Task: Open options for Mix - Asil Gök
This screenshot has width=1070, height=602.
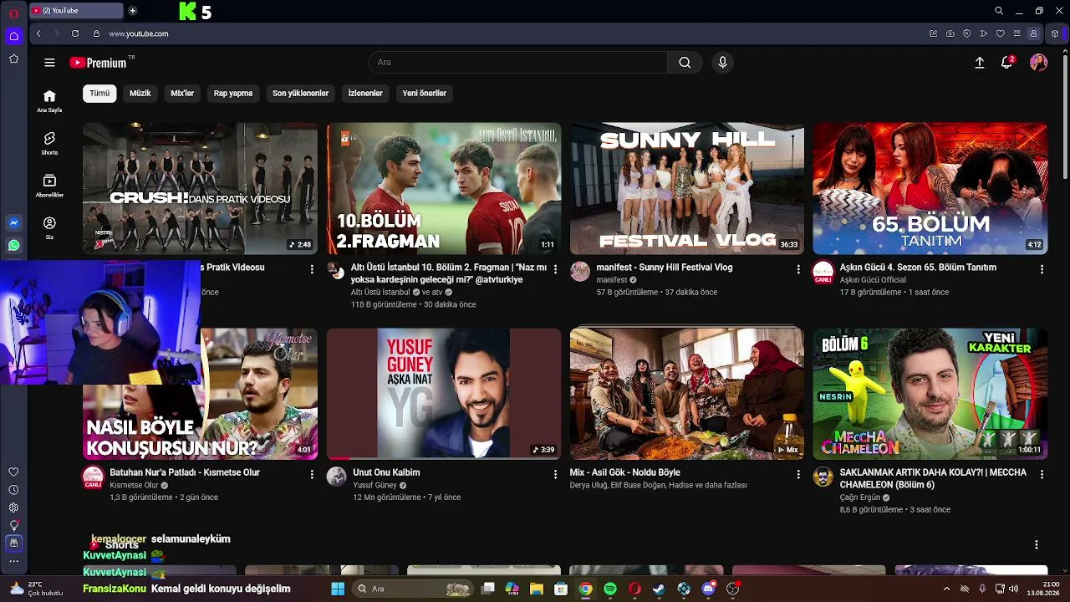Action: tap(798, 475)
